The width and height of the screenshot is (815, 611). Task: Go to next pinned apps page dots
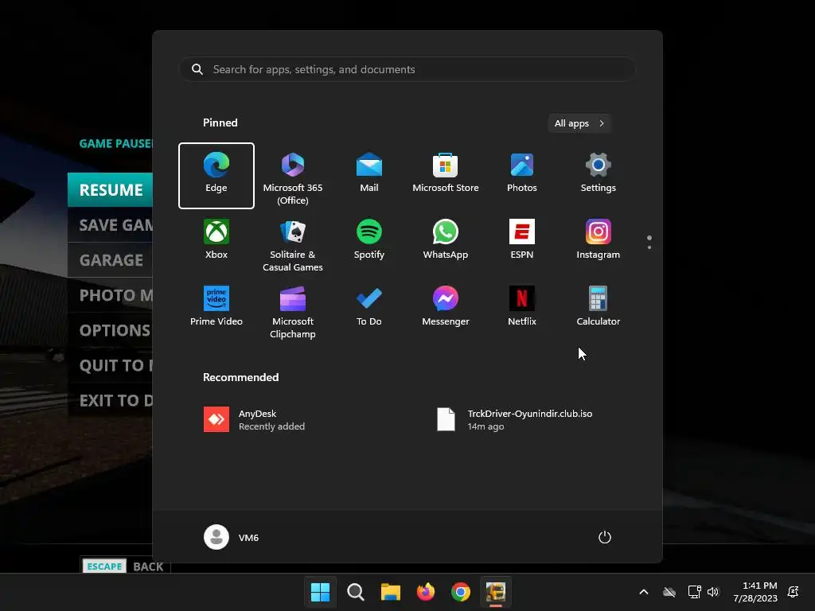pos(649,242)
